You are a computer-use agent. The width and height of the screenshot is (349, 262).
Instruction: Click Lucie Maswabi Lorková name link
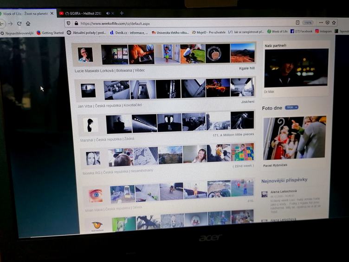[94, 71]
